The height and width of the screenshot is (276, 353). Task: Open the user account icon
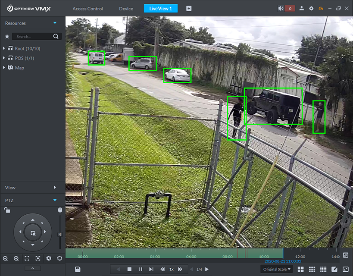(302, 9)
